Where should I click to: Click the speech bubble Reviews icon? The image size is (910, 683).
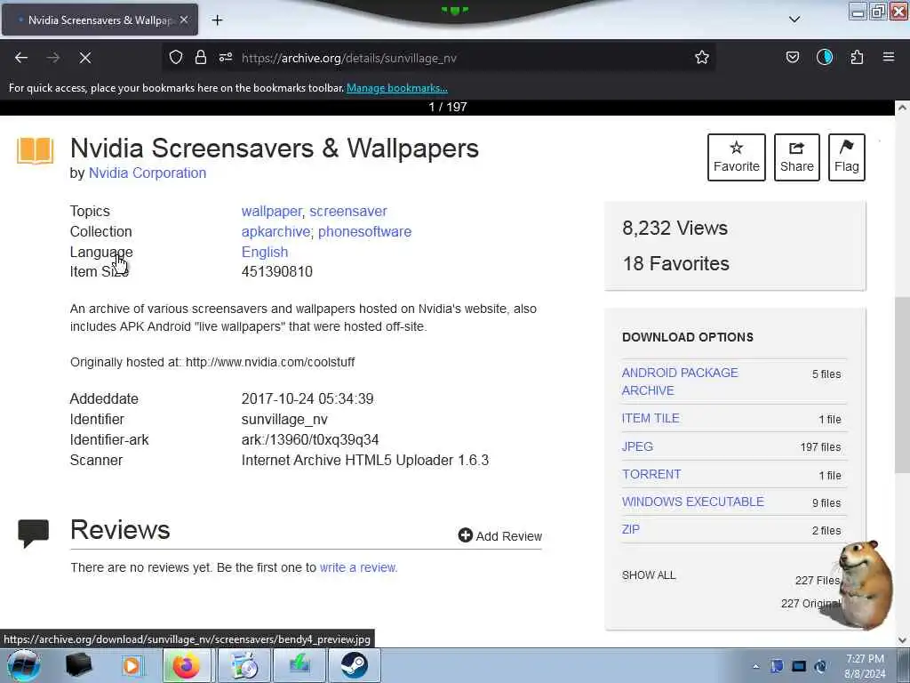click(x=33, y=533)
